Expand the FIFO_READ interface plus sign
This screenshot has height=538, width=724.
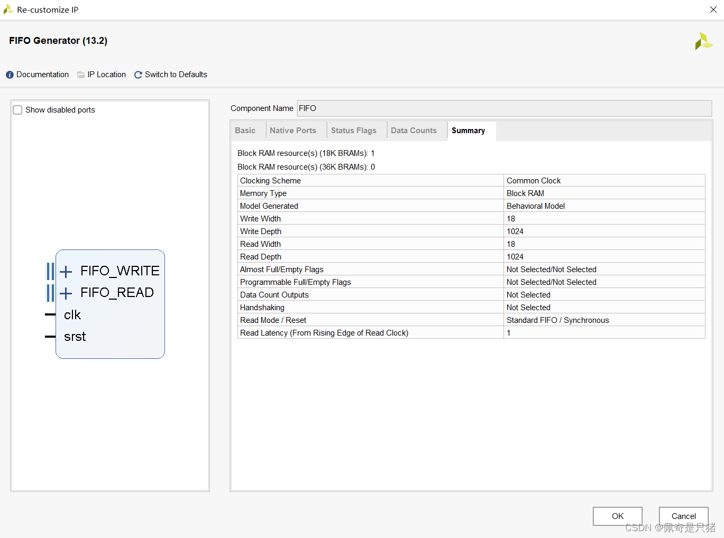pos(66,293)
